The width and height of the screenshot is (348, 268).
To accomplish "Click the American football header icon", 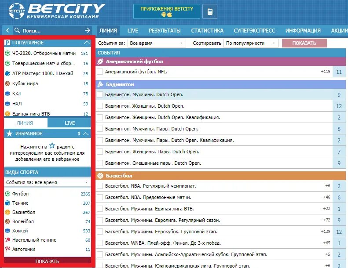I will click(100, 62).
